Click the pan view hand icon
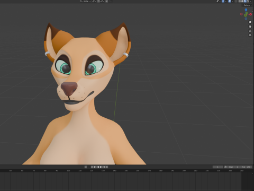Image resolution: width=254 pixels, height=191 pixels. 250,27
